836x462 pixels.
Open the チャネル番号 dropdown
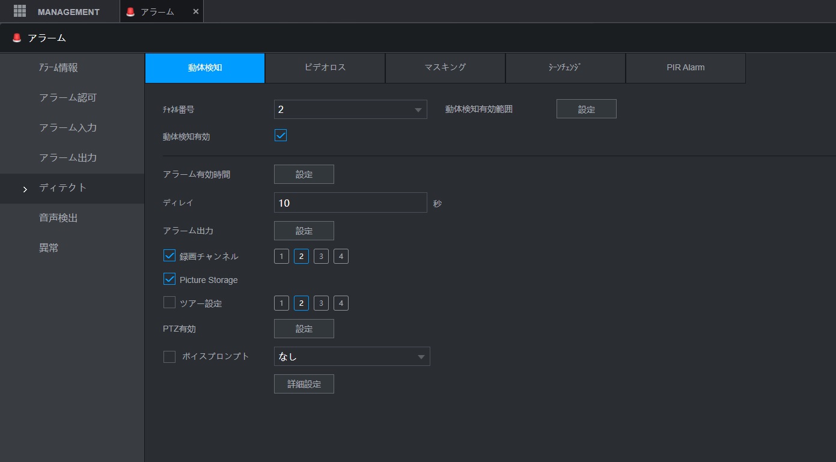click(350, 109)
